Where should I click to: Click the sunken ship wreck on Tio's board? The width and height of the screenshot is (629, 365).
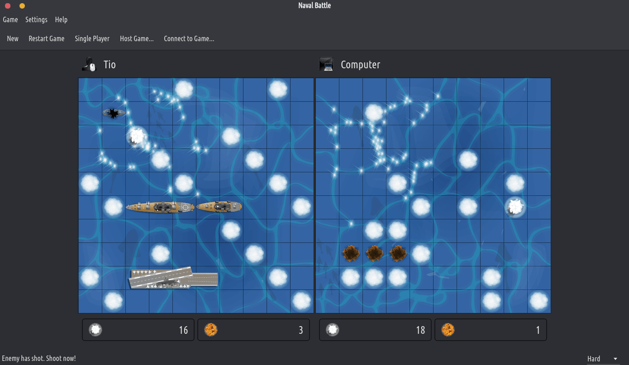[x=113, y=113]
